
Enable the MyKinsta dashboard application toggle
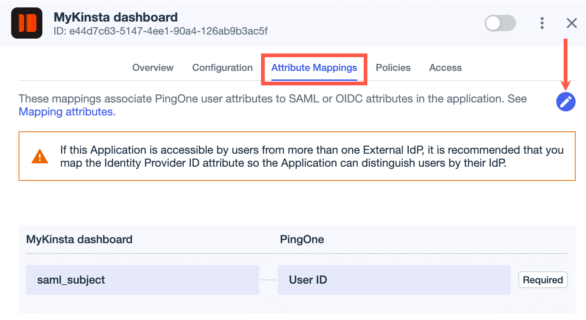500,23
